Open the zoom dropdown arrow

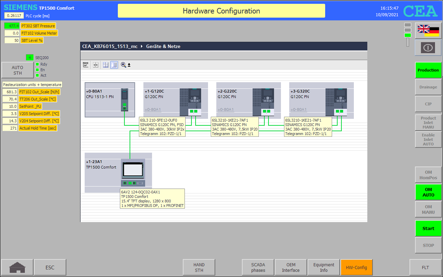129,65
